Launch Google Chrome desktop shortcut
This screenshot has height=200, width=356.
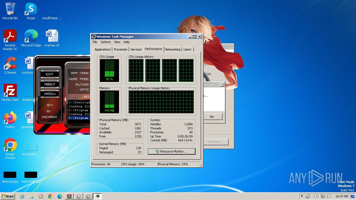click(10, 149)
